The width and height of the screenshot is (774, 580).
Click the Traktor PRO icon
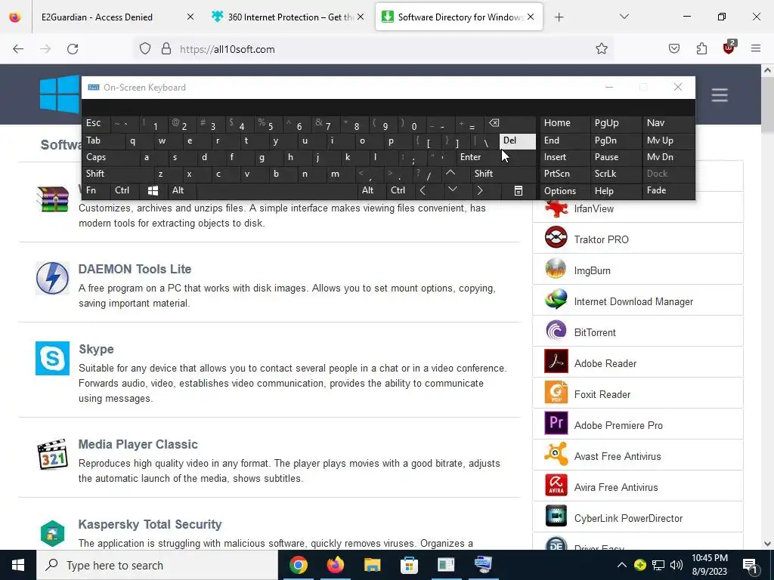(x=556, y=238)
